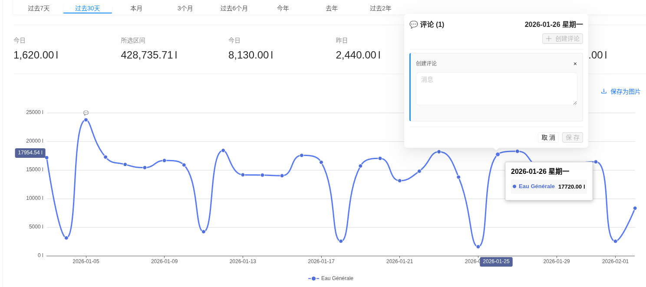Select the 过去30天 tab
646x287 pixels.
(x=87, y=8)
